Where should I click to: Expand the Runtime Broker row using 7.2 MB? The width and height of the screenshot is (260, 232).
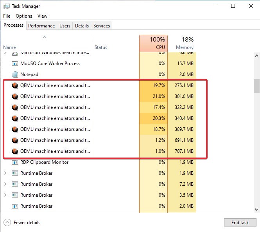(5, 184)
